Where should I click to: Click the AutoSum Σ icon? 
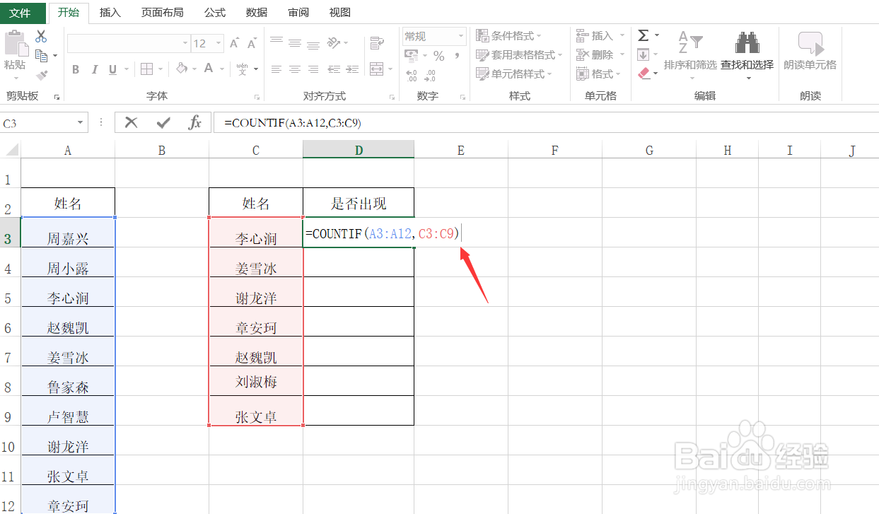pyautogui.click(x=642, y=34)
